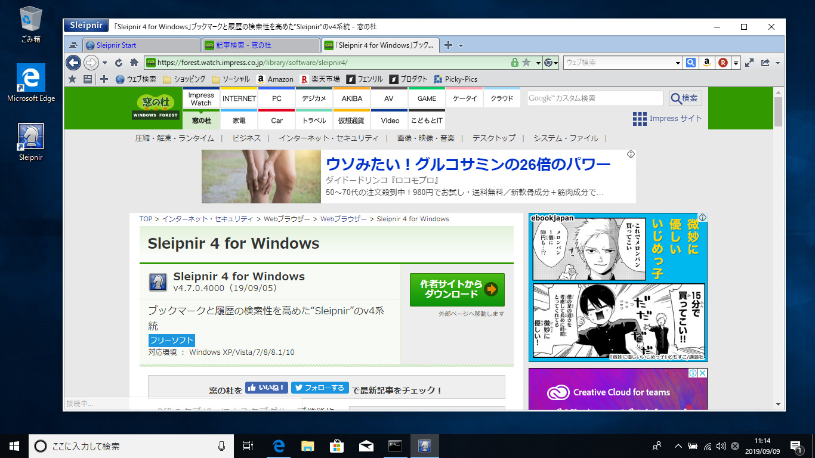Image resolution: width=815 pixels, height=458 pixels.
Task: Click the ad info icon on knee banner
Action: (631, 154)
